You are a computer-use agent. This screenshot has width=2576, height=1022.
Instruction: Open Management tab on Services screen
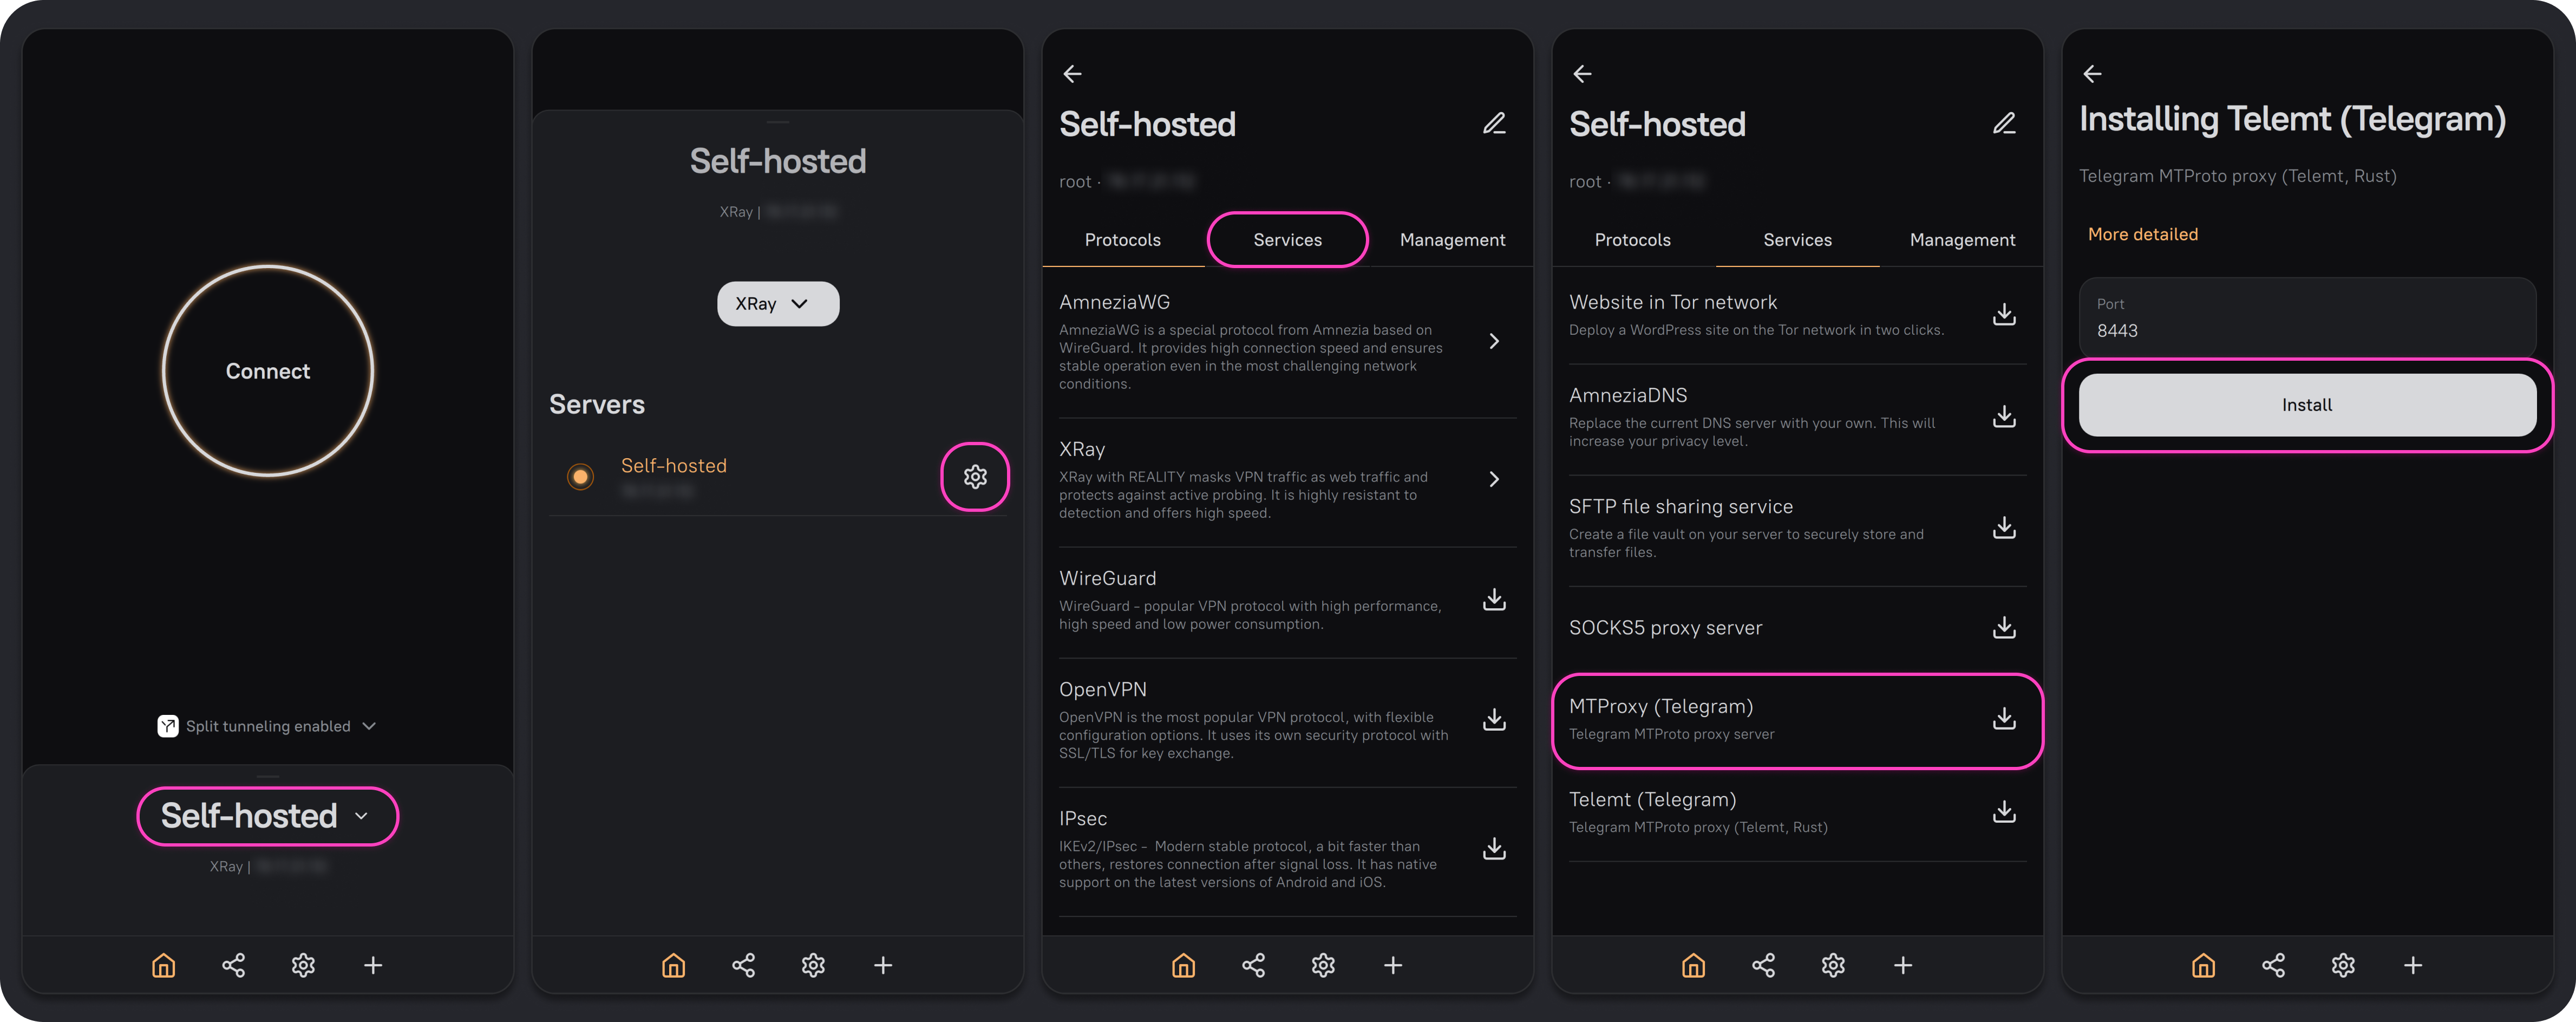coord(1962,240)
